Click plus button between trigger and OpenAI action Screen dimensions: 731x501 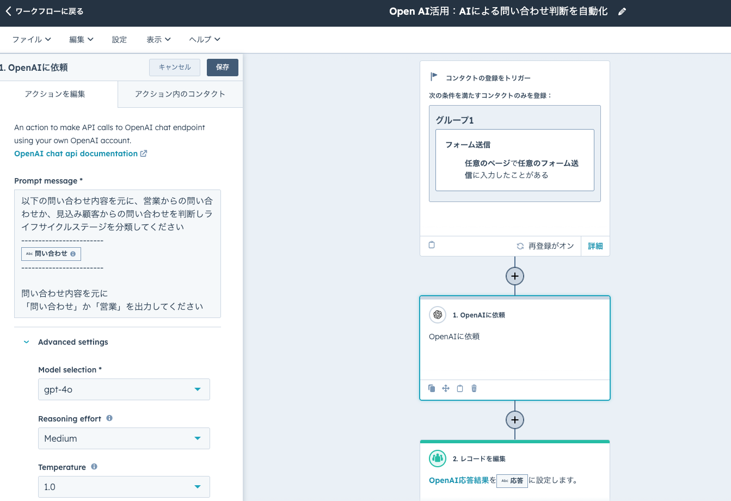515,276
